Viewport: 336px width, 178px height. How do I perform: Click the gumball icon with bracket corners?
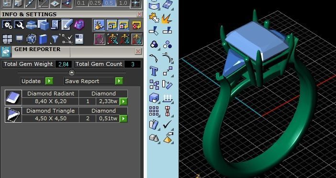(x=112, y=39)
